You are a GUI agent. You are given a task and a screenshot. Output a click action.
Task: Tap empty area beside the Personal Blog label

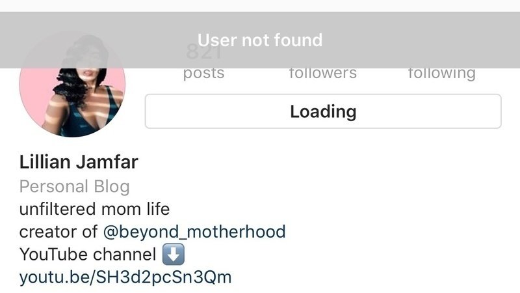[x=325, y=186]
